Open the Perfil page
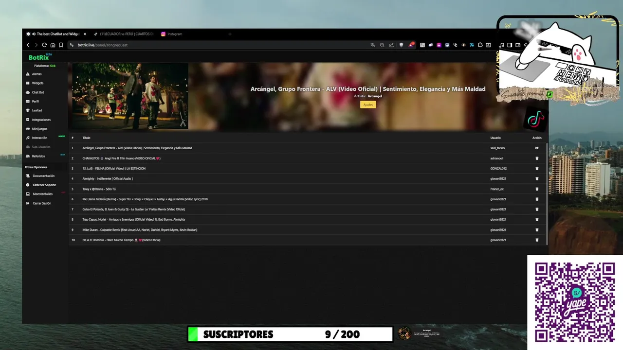Screen dimensions: 623x350 click(x=35, y=102)
